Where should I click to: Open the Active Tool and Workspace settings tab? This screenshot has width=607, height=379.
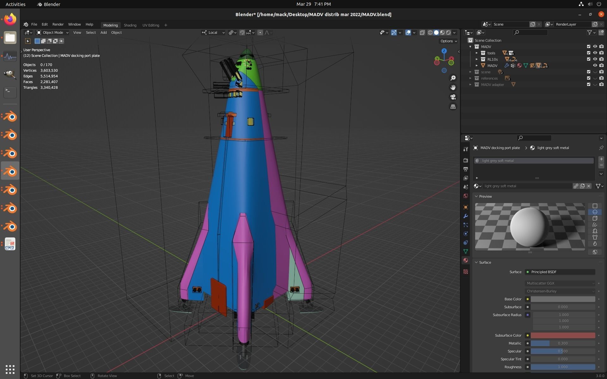[x=465, y=149]
